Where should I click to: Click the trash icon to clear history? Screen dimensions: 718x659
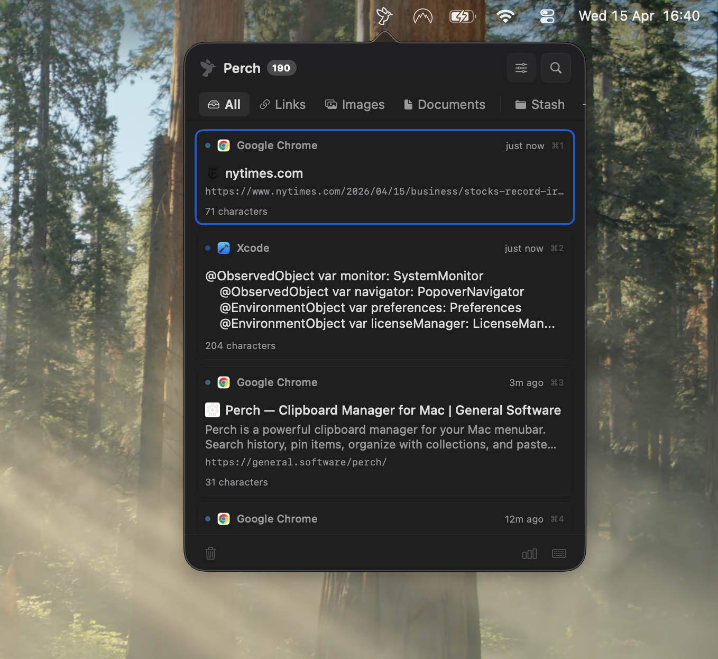(210, 553)
